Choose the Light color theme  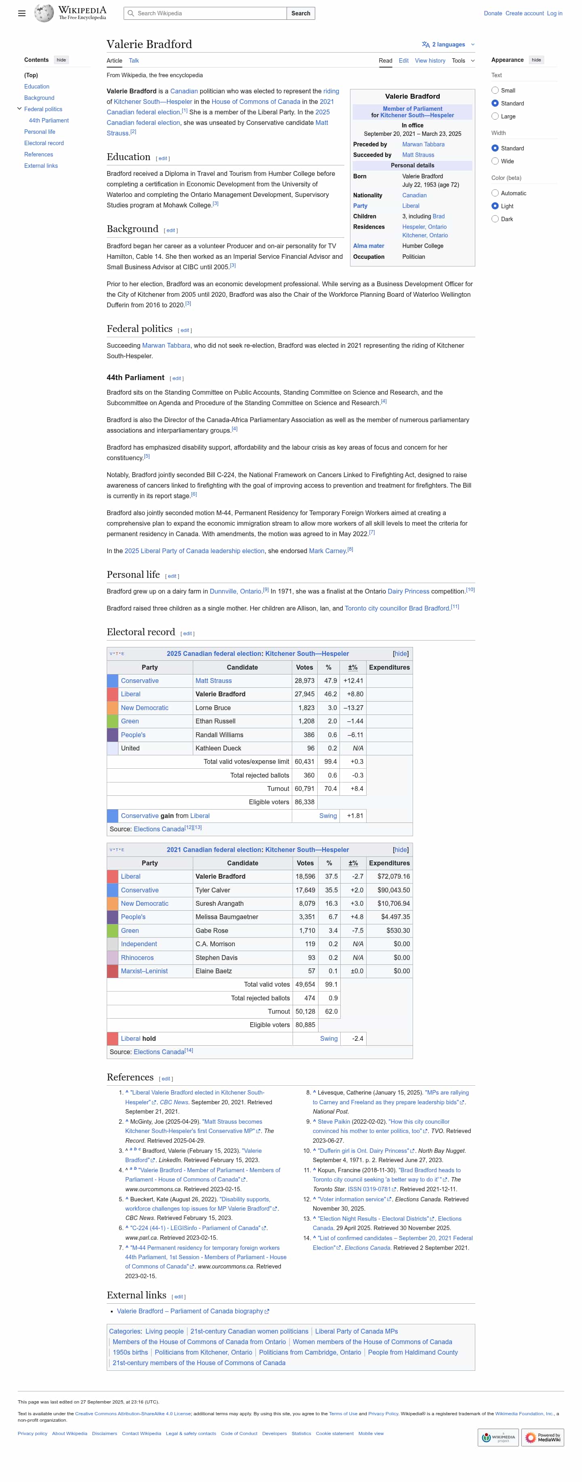[x=495, y=206]
